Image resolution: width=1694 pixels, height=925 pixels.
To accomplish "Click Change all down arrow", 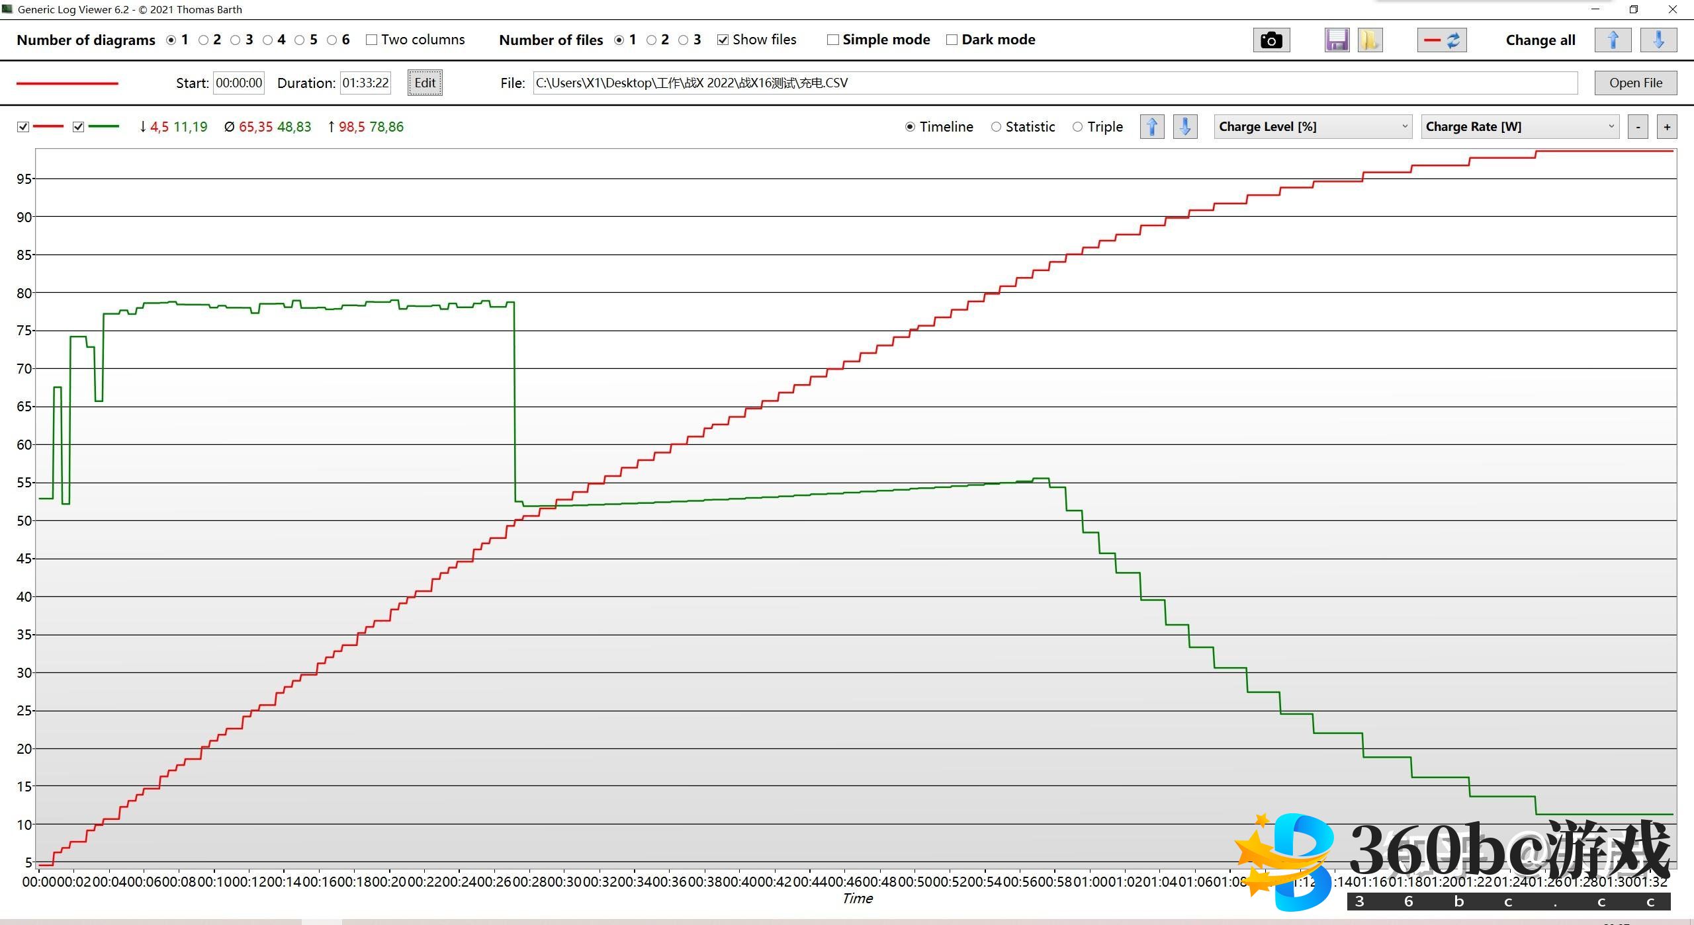I will tap(1658, 40).
